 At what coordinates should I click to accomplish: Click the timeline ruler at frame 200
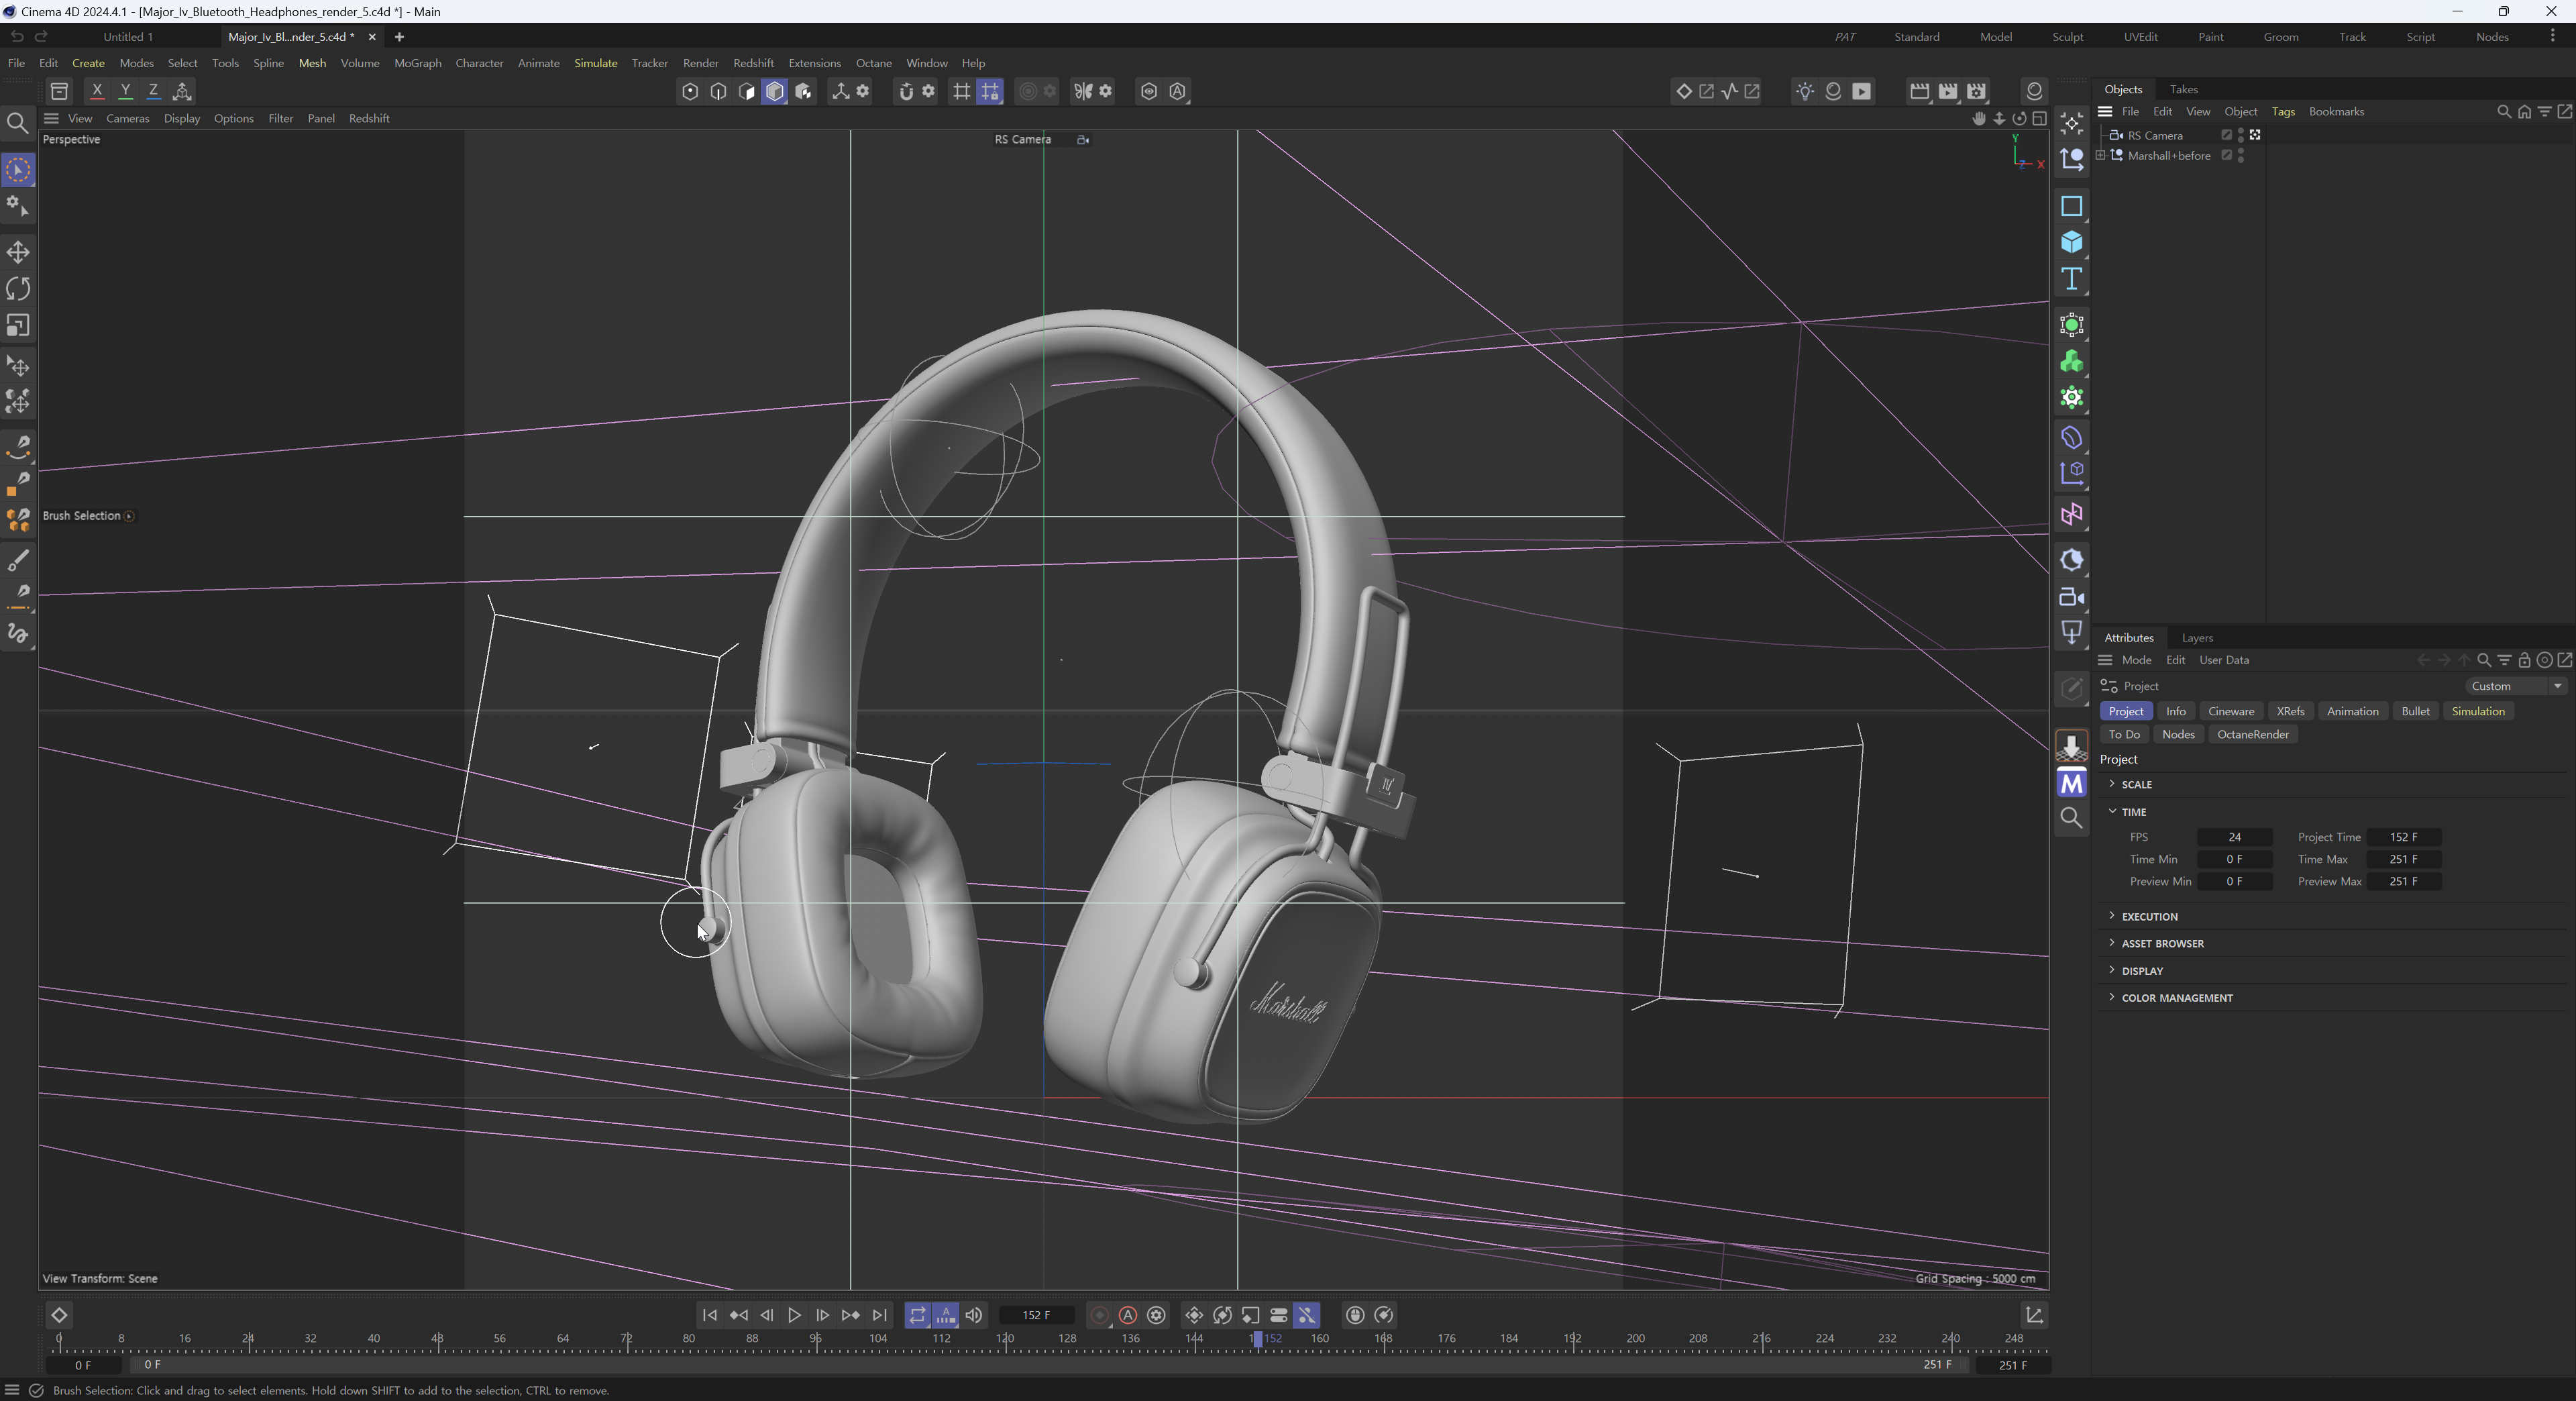[1635, 1338]
